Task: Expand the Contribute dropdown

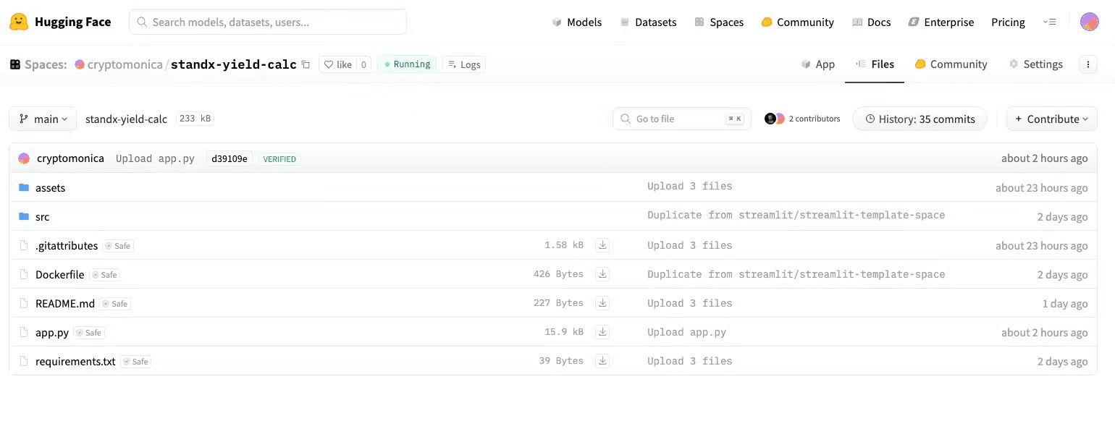Action: coord(1052,119)
